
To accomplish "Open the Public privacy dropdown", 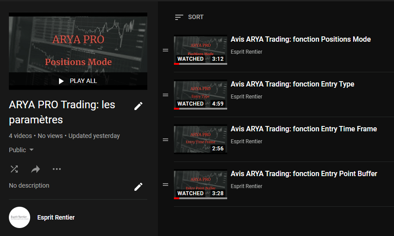I will click(x=21, y=150).
